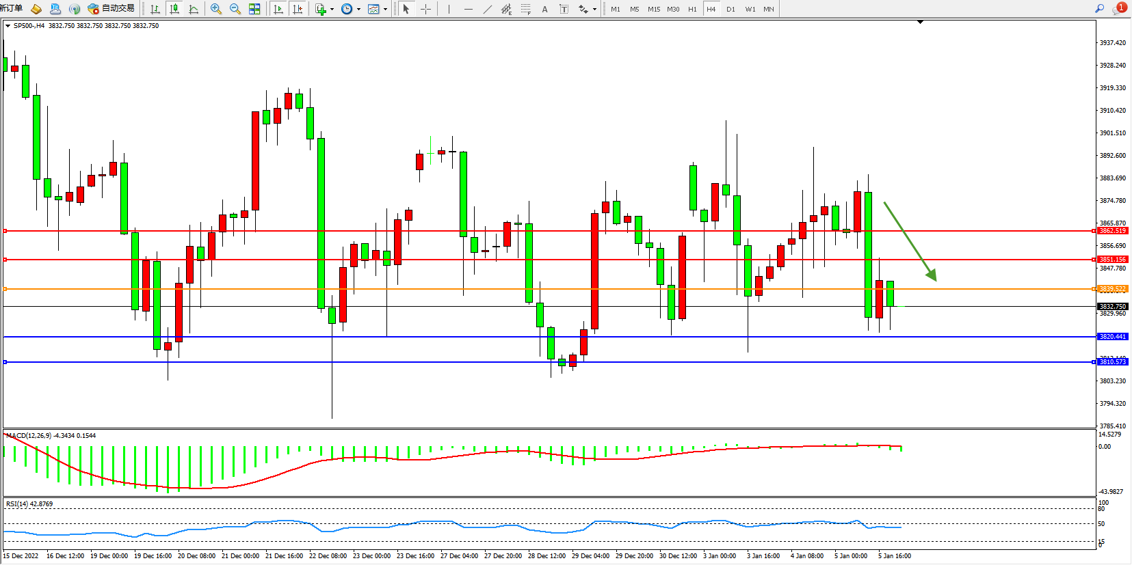This screenshot has height=565, width=1132.
Task: Open the search magnifier
Action: (1099, 9)
